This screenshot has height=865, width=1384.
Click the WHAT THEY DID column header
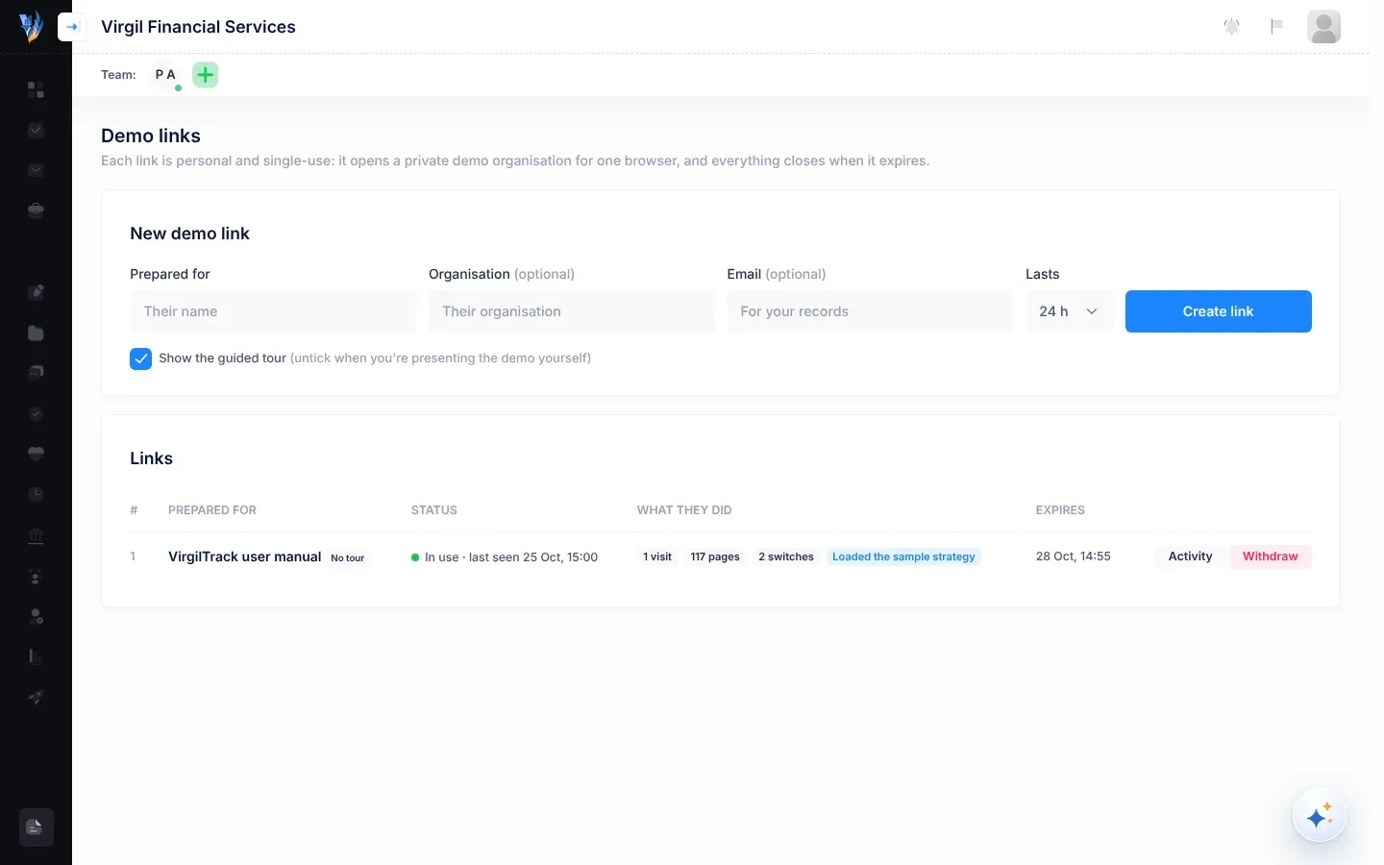click(684, 510)
